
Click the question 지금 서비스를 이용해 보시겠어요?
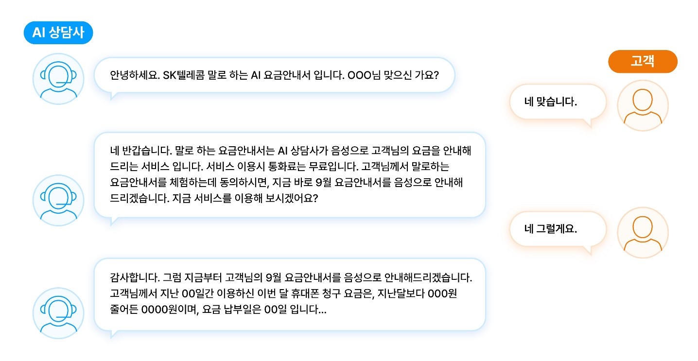pyautogui.click(x=245, y=199)
